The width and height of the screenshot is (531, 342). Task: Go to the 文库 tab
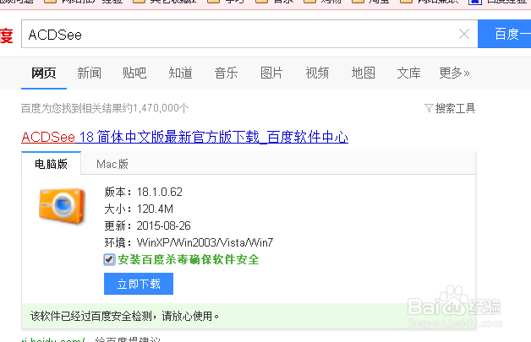(408, 73)
